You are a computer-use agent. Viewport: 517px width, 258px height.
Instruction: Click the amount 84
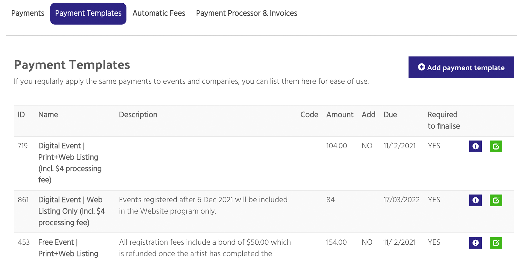pos(330,200)
